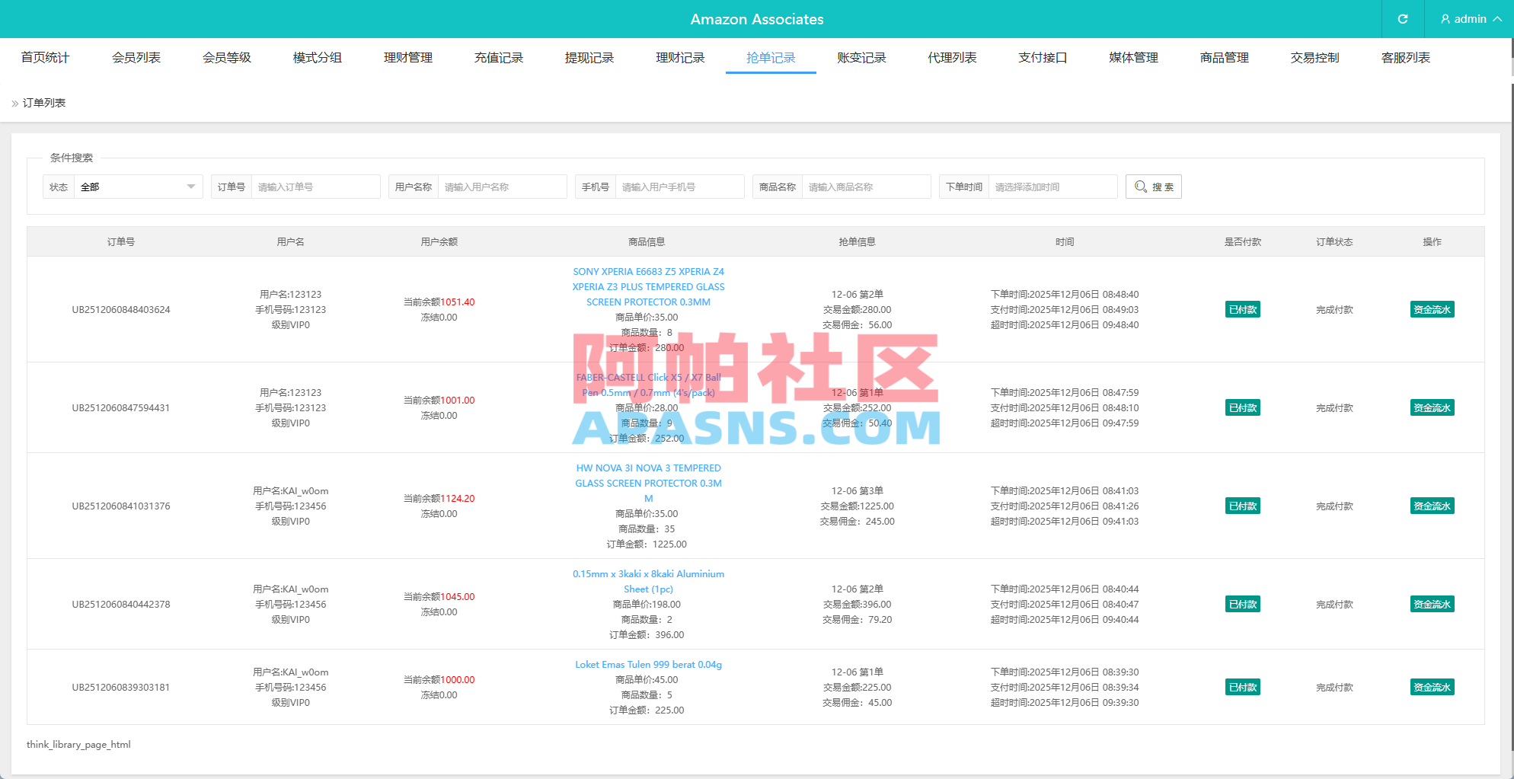
Task: Open SONY XPERIA E6683 product link
Action: [648, 286]
